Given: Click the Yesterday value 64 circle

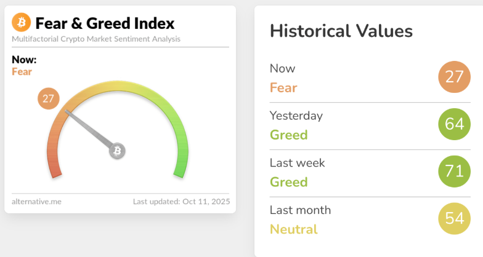Looking at the screenshot, I should point(454,124).
